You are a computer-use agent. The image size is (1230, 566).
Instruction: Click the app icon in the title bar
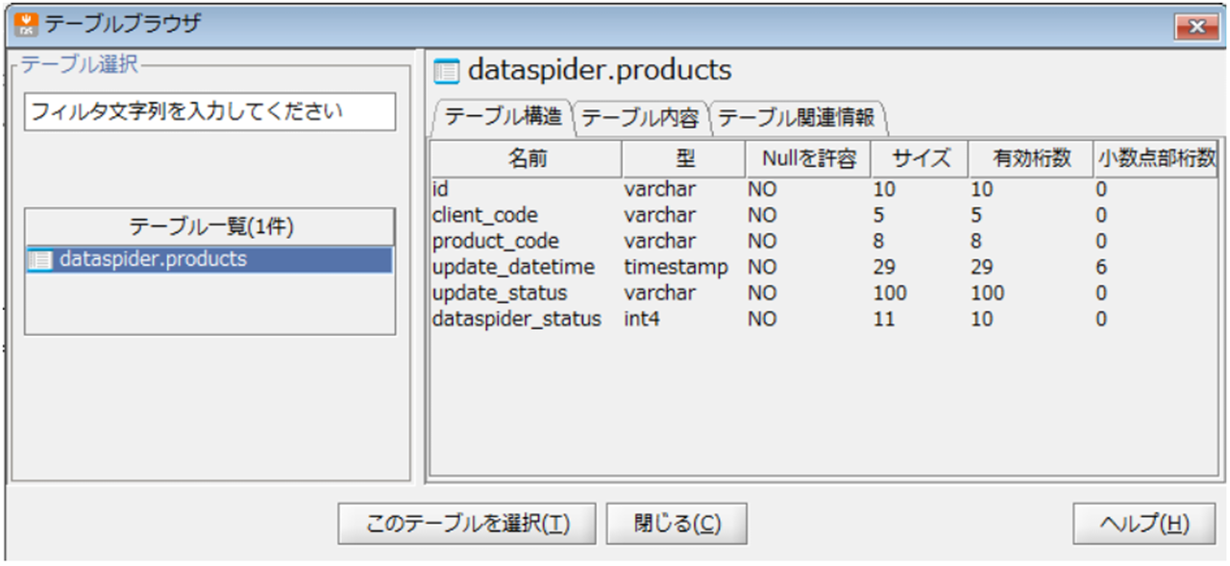pos(28,24)
